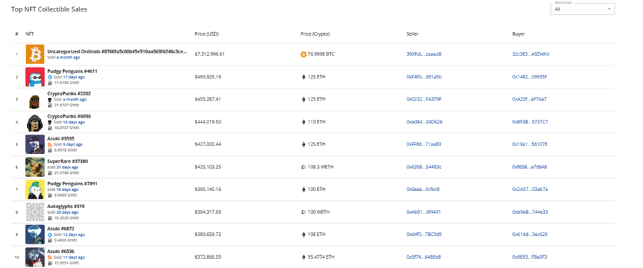The height and width of the screenshot is (268, 643).
Task: Open buyer address 0x9E93...F8e0F3
Action: 529,257
